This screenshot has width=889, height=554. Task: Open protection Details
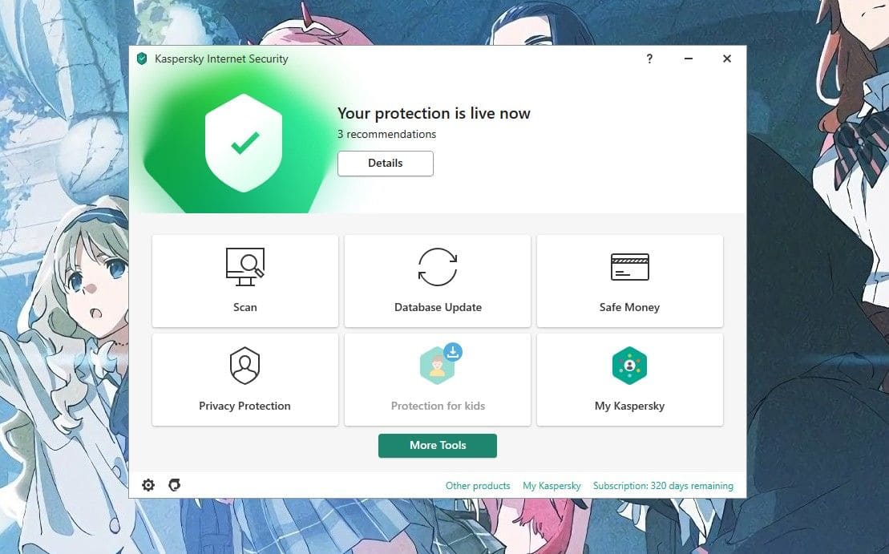tap(386, 164)
